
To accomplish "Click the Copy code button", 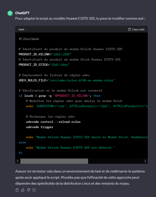I will coord(136,29).
